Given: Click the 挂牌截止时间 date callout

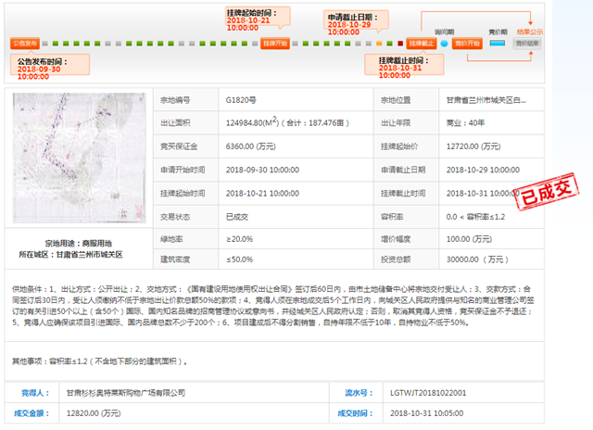Looking at the screenshot, I should point(404,66).
